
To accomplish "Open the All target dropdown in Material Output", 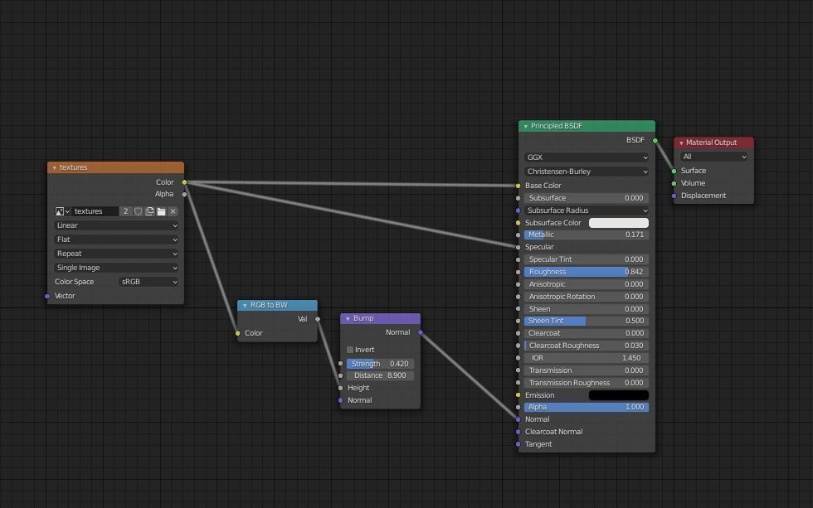I will click(x=714, y=157).
